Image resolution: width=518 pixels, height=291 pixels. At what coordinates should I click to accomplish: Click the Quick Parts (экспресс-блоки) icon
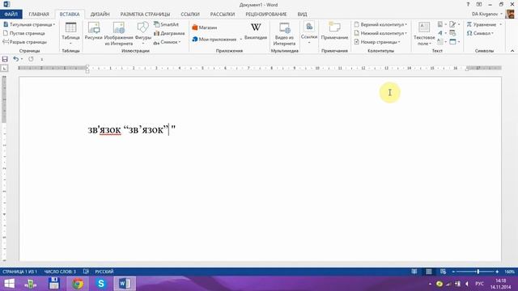point(442,24)
